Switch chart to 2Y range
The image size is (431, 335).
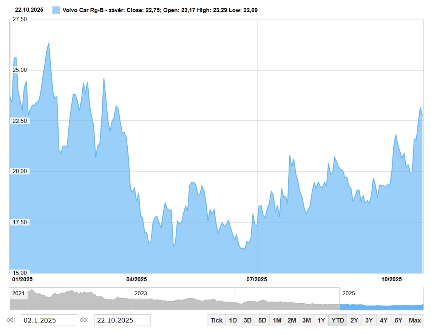coord(354,320)
